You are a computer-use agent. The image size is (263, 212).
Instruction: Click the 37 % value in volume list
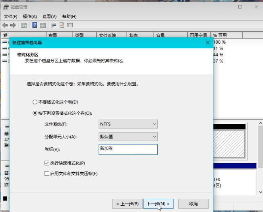(x=218, y=61)
